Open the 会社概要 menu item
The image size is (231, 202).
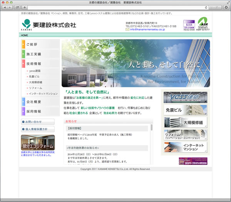tap(40, 102)
